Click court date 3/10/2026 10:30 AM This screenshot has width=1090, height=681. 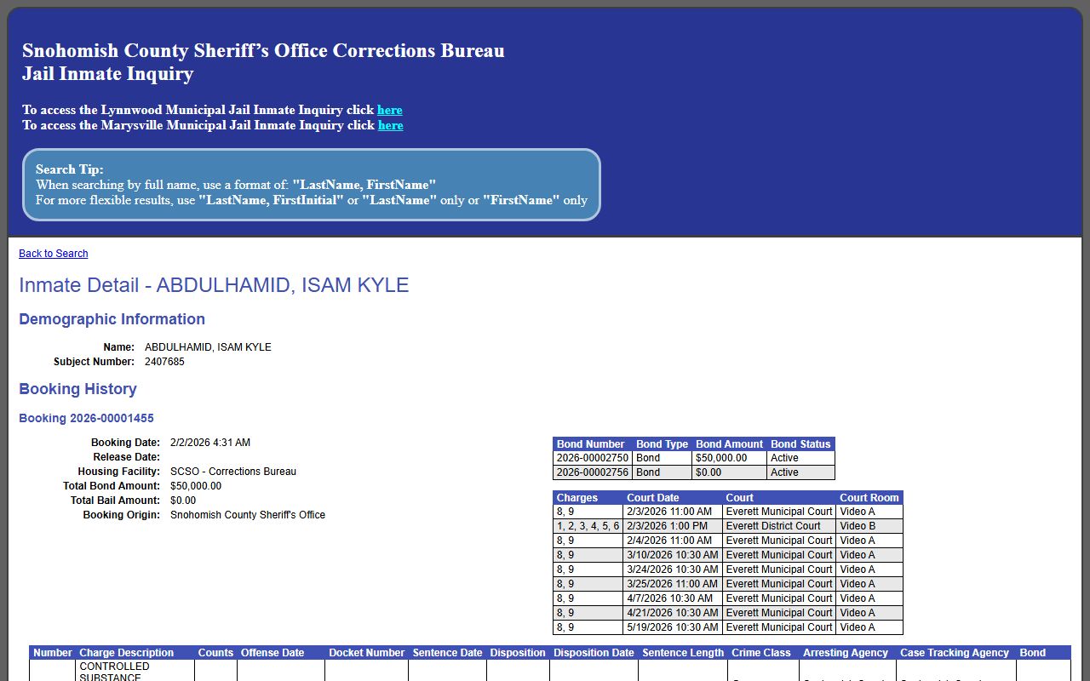coord(673,555)
